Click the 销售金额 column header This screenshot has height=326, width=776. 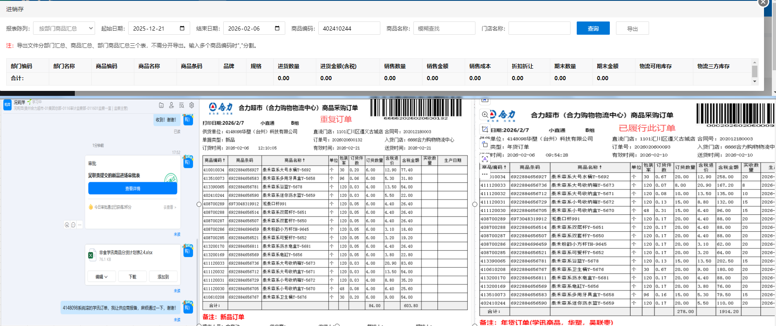(437, 66)
